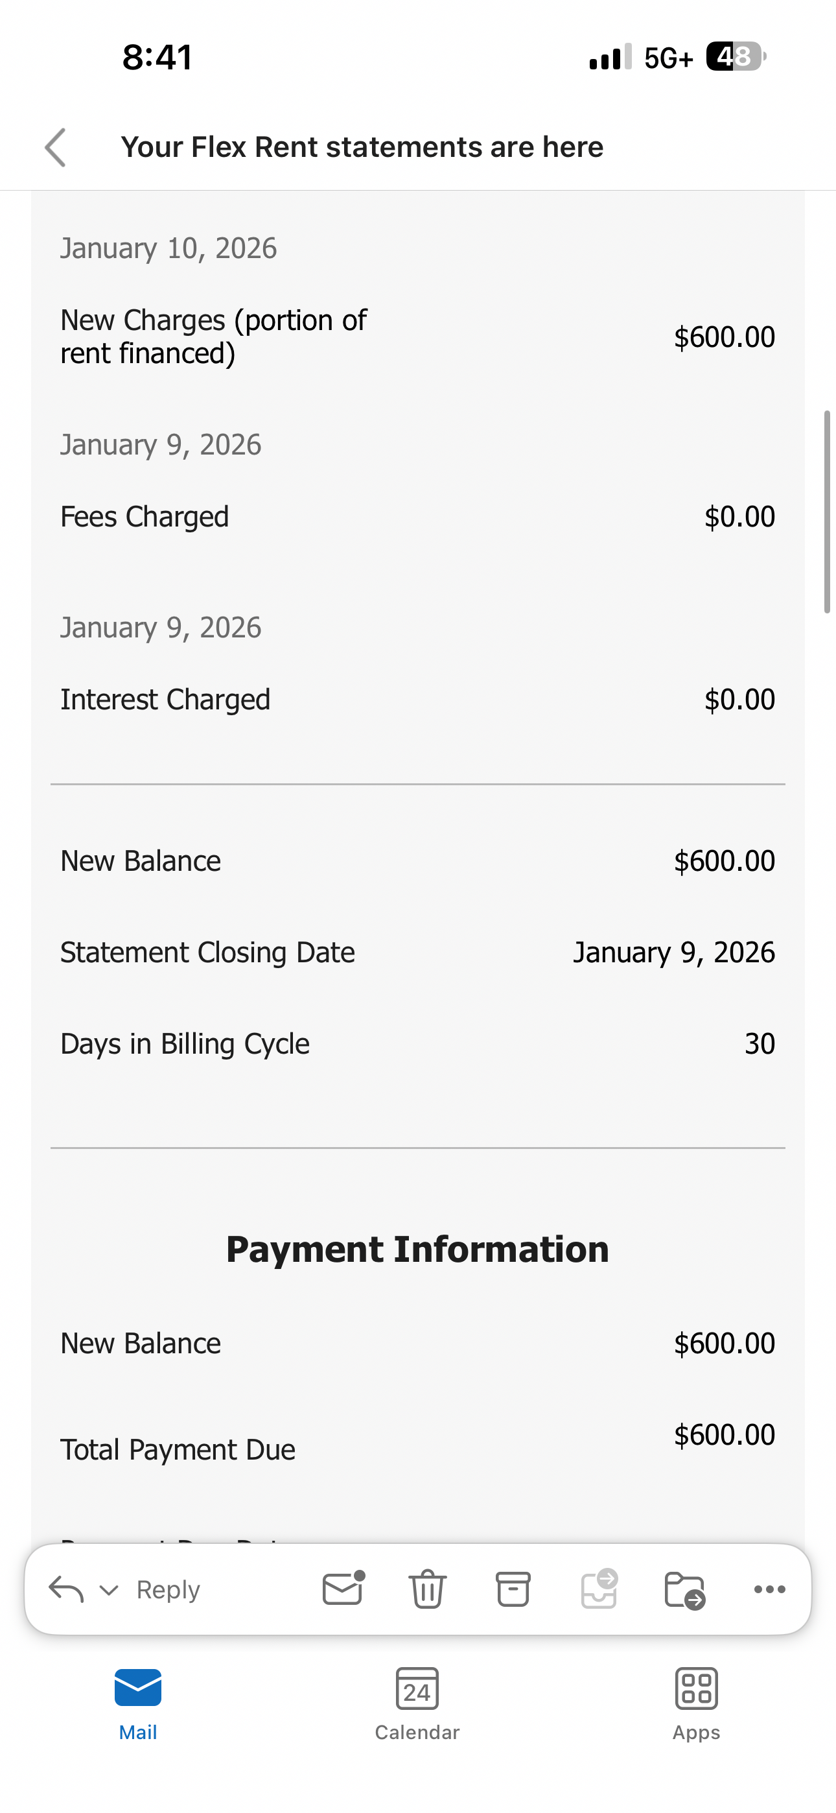Screen dimensions: 836x1813
Task: Expand reply options chevron
Action: tap(108, 1591)
